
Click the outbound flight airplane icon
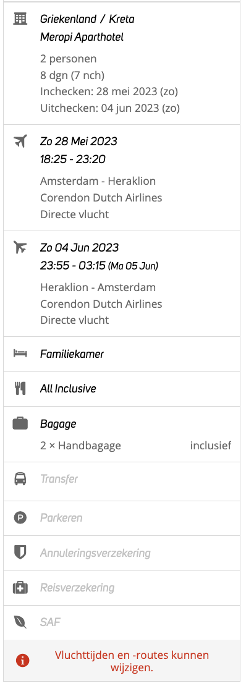(20, 141)
